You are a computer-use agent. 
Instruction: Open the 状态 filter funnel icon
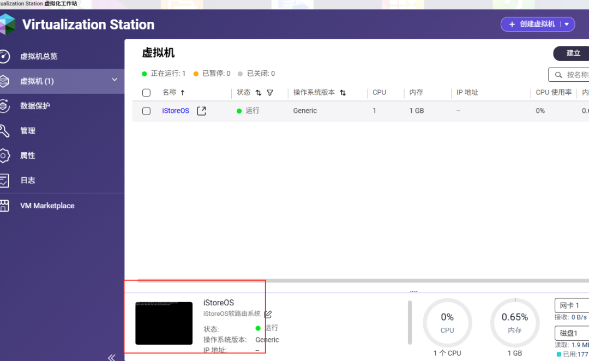click(x=270, y=92)
